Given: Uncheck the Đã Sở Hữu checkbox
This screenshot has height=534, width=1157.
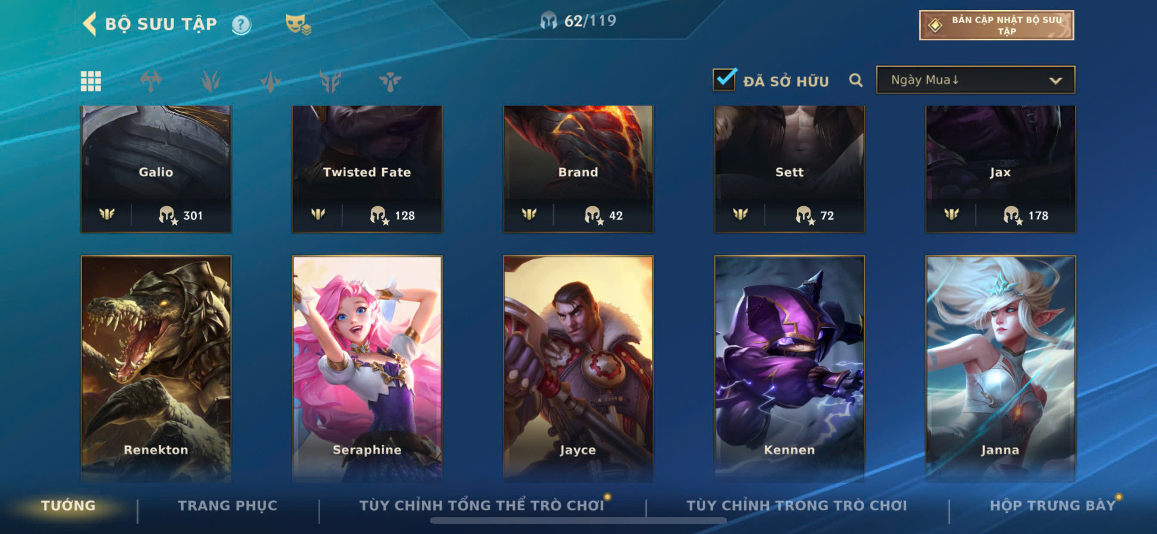Looking at the screenshot, I should click(x=724, y=80).
